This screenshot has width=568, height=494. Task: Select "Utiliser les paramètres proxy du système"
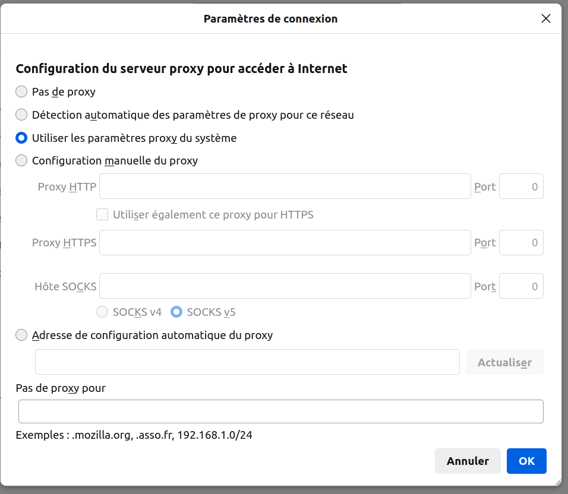tap(21, 138)
